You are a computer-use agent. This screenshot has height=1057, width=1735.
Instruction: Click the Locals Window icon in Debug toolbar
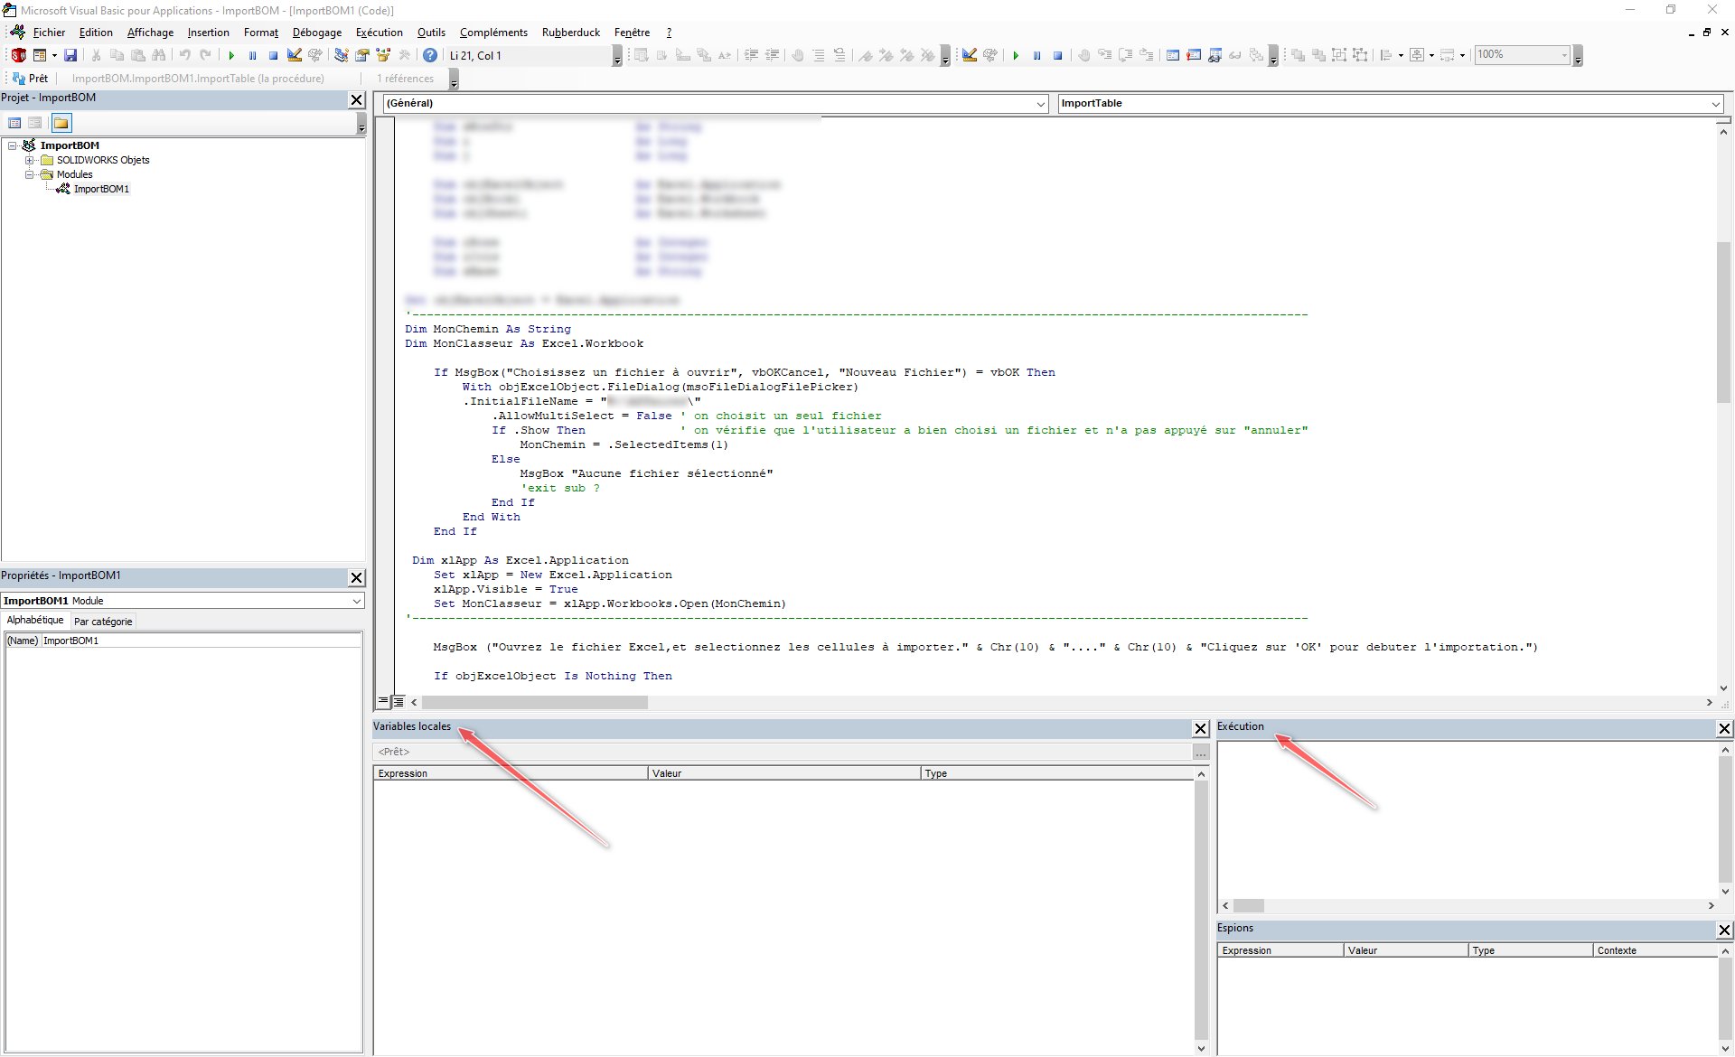1172,55
